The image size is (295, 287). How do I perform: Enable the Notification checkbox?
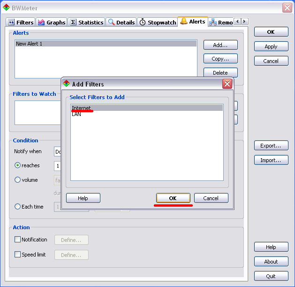coord(18,240)
